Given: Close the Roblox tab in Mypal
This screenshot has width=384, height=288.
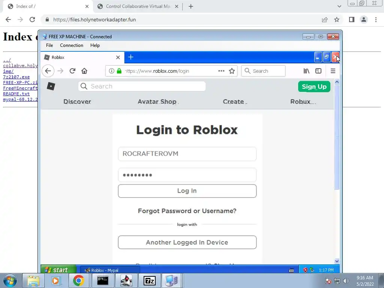Looking at the screenshot, I should click(x=118, y=57).
